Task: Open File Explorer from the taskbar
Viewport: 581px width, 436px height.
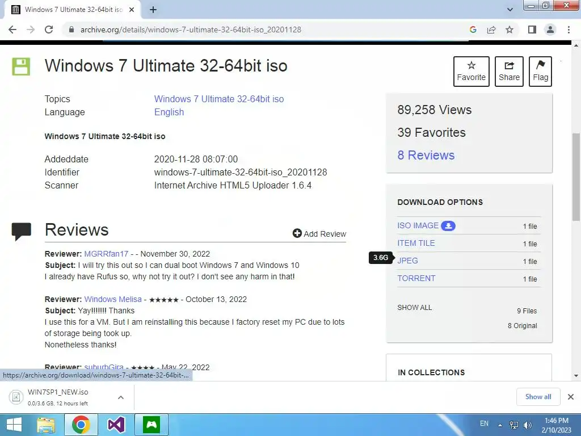Action: pos(47,425)
